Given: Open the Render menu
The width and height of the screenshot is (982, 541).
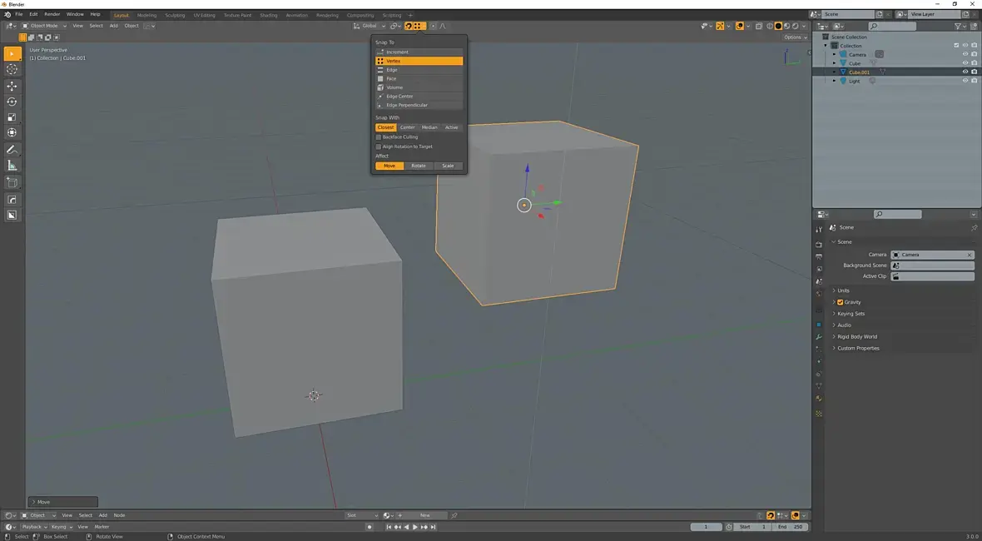Looking at the screenshot, I should 52,14.
